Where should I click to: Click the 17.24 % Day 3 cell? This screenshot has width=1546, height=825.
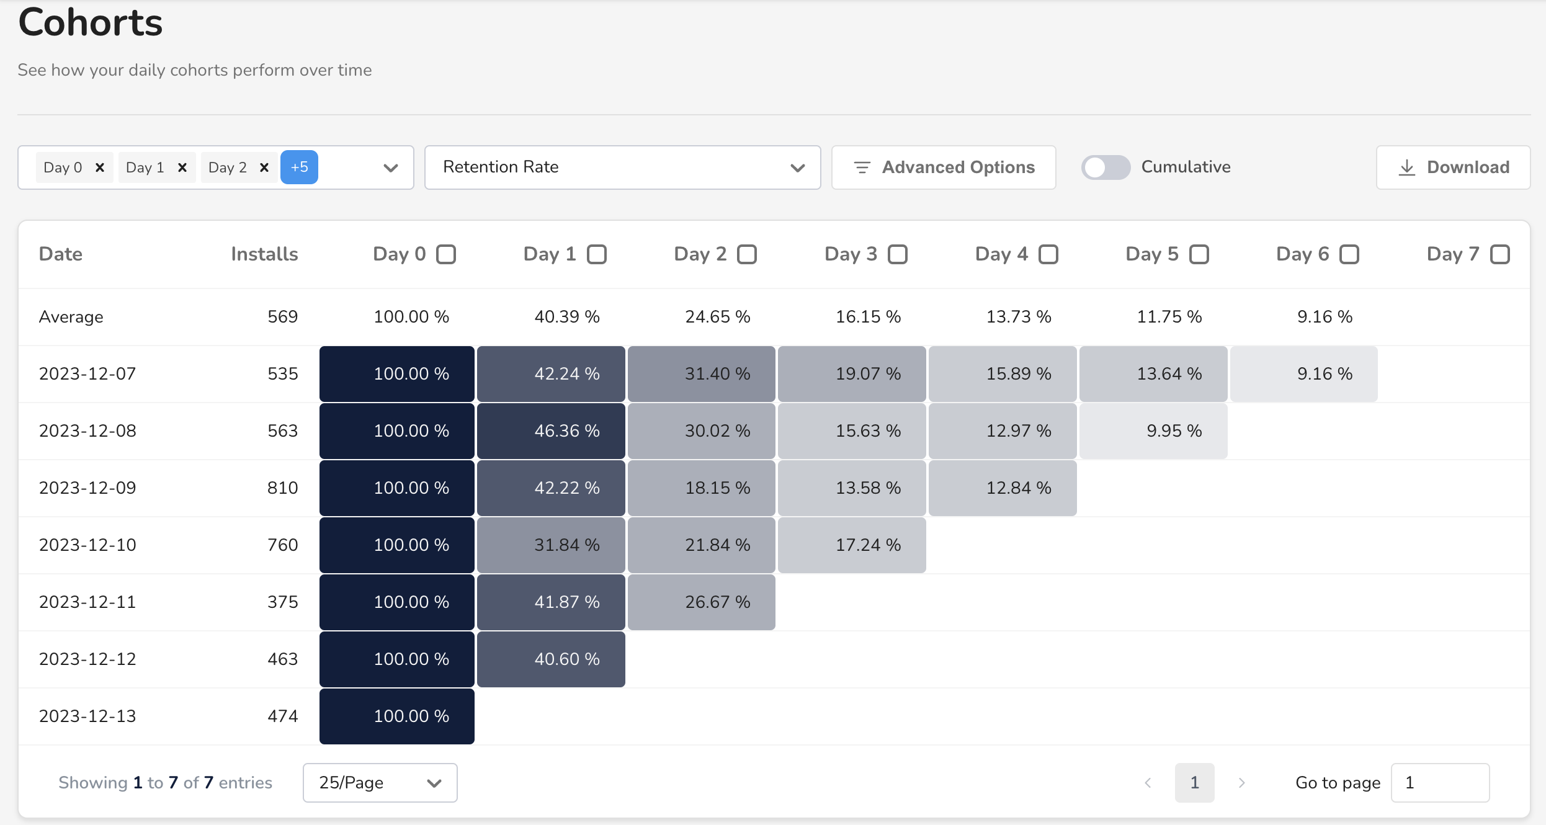852,545
